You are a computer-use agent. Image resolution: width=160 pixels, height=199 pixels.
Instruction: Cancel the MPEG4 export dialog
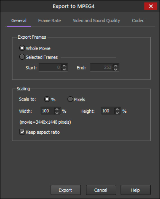point(101,190)
